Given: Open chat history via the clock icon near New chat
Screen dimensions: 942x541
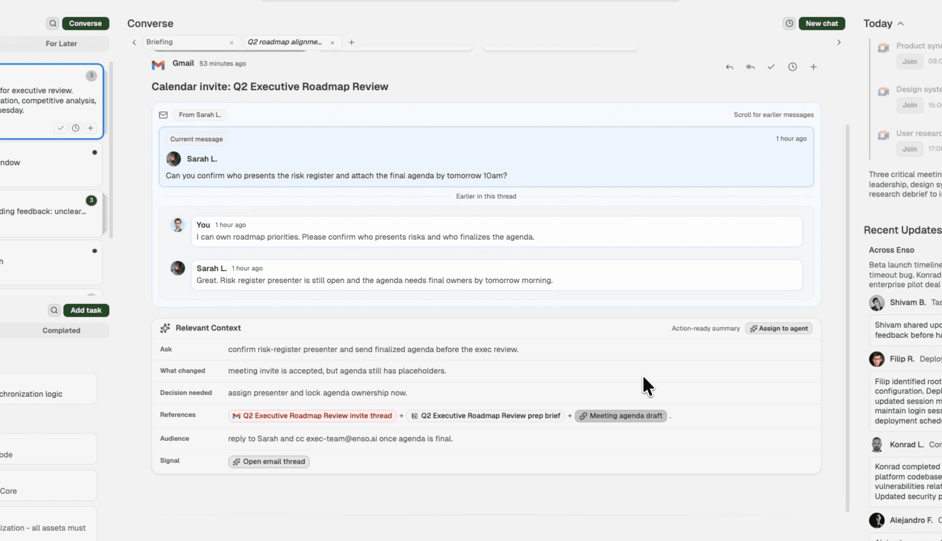Looking at the screenshot, I should 789,23.
